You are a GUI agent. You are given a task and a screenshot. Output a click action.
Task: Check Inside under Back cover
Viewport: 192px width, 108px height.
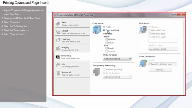[106, 48]
